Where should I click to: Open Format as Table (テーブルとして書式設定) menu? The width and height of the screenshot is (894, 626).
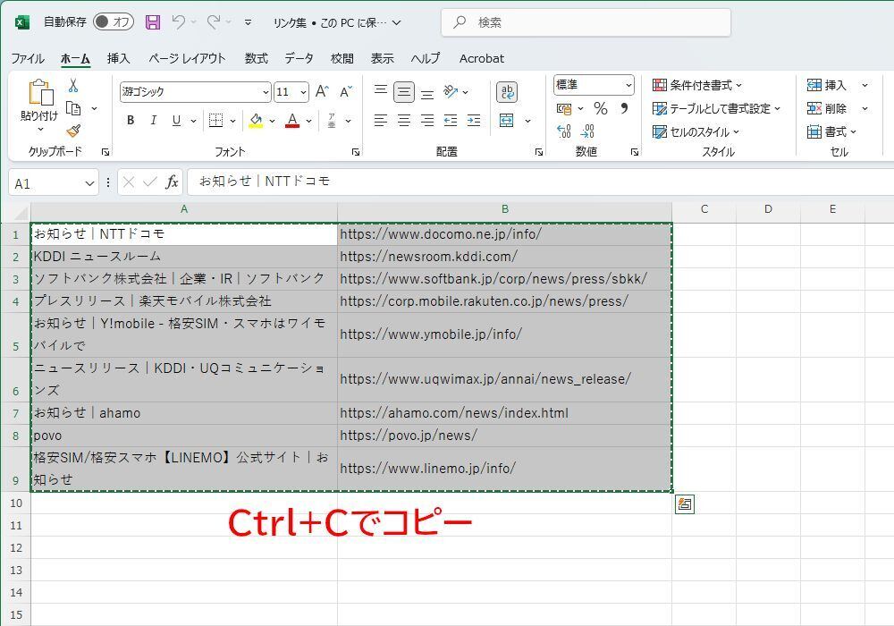716,108
